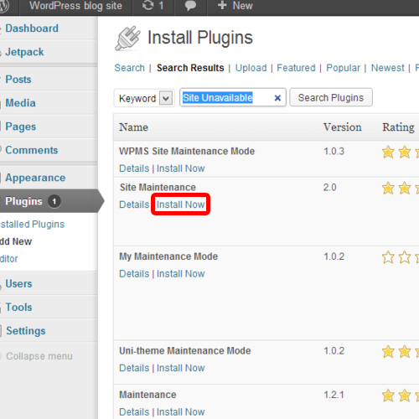
Task: Click the Version column header
Action: click(x=343, y=127)
